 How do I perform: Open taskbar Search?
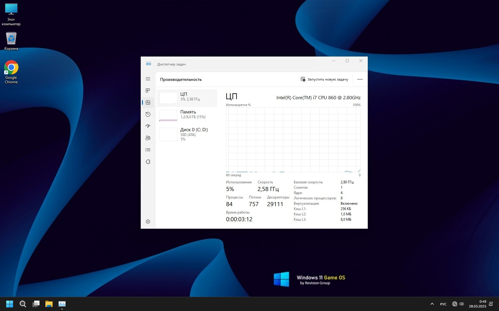click(x=23, y=304)
